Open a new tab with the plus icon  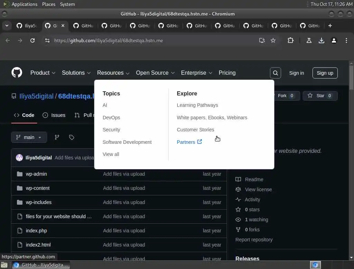pos(330,26)
